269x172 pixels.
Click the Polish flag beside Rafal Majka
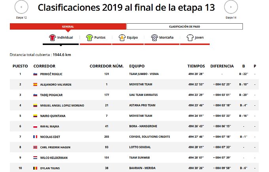[x=36, y=126]
